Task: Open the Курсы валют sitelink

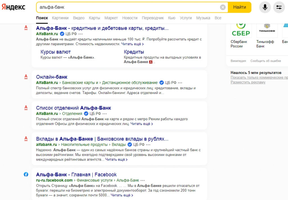Action: tap(55, 52)
